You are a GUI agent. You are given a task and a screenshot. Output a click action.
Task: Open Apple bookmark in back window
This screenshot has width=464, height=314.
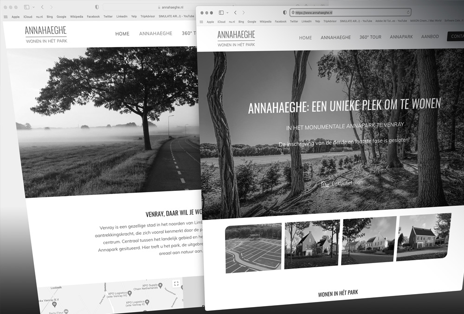15,17
